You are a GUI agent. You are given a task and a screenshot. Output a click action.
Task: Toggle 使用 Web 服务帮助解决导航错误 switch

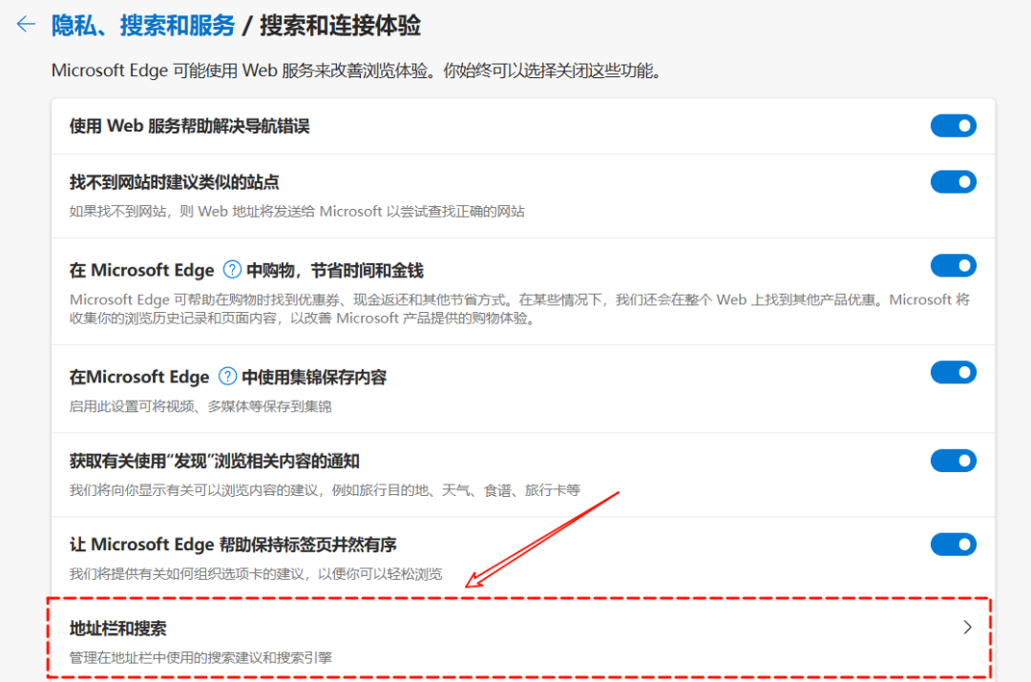click(953, 126)
